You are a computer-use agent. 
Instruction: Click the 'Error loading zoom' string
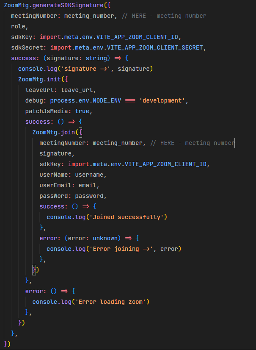(110, 302)
